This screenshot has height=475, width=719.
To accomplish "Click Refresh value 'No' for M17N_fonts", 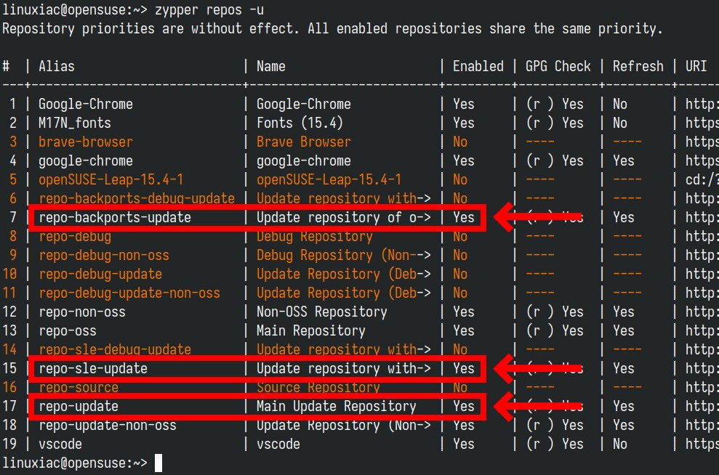I will click(x=619, y=123).
